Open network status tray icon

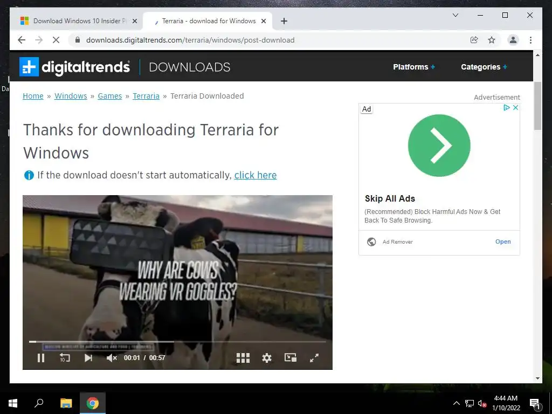tap(470, 403)
